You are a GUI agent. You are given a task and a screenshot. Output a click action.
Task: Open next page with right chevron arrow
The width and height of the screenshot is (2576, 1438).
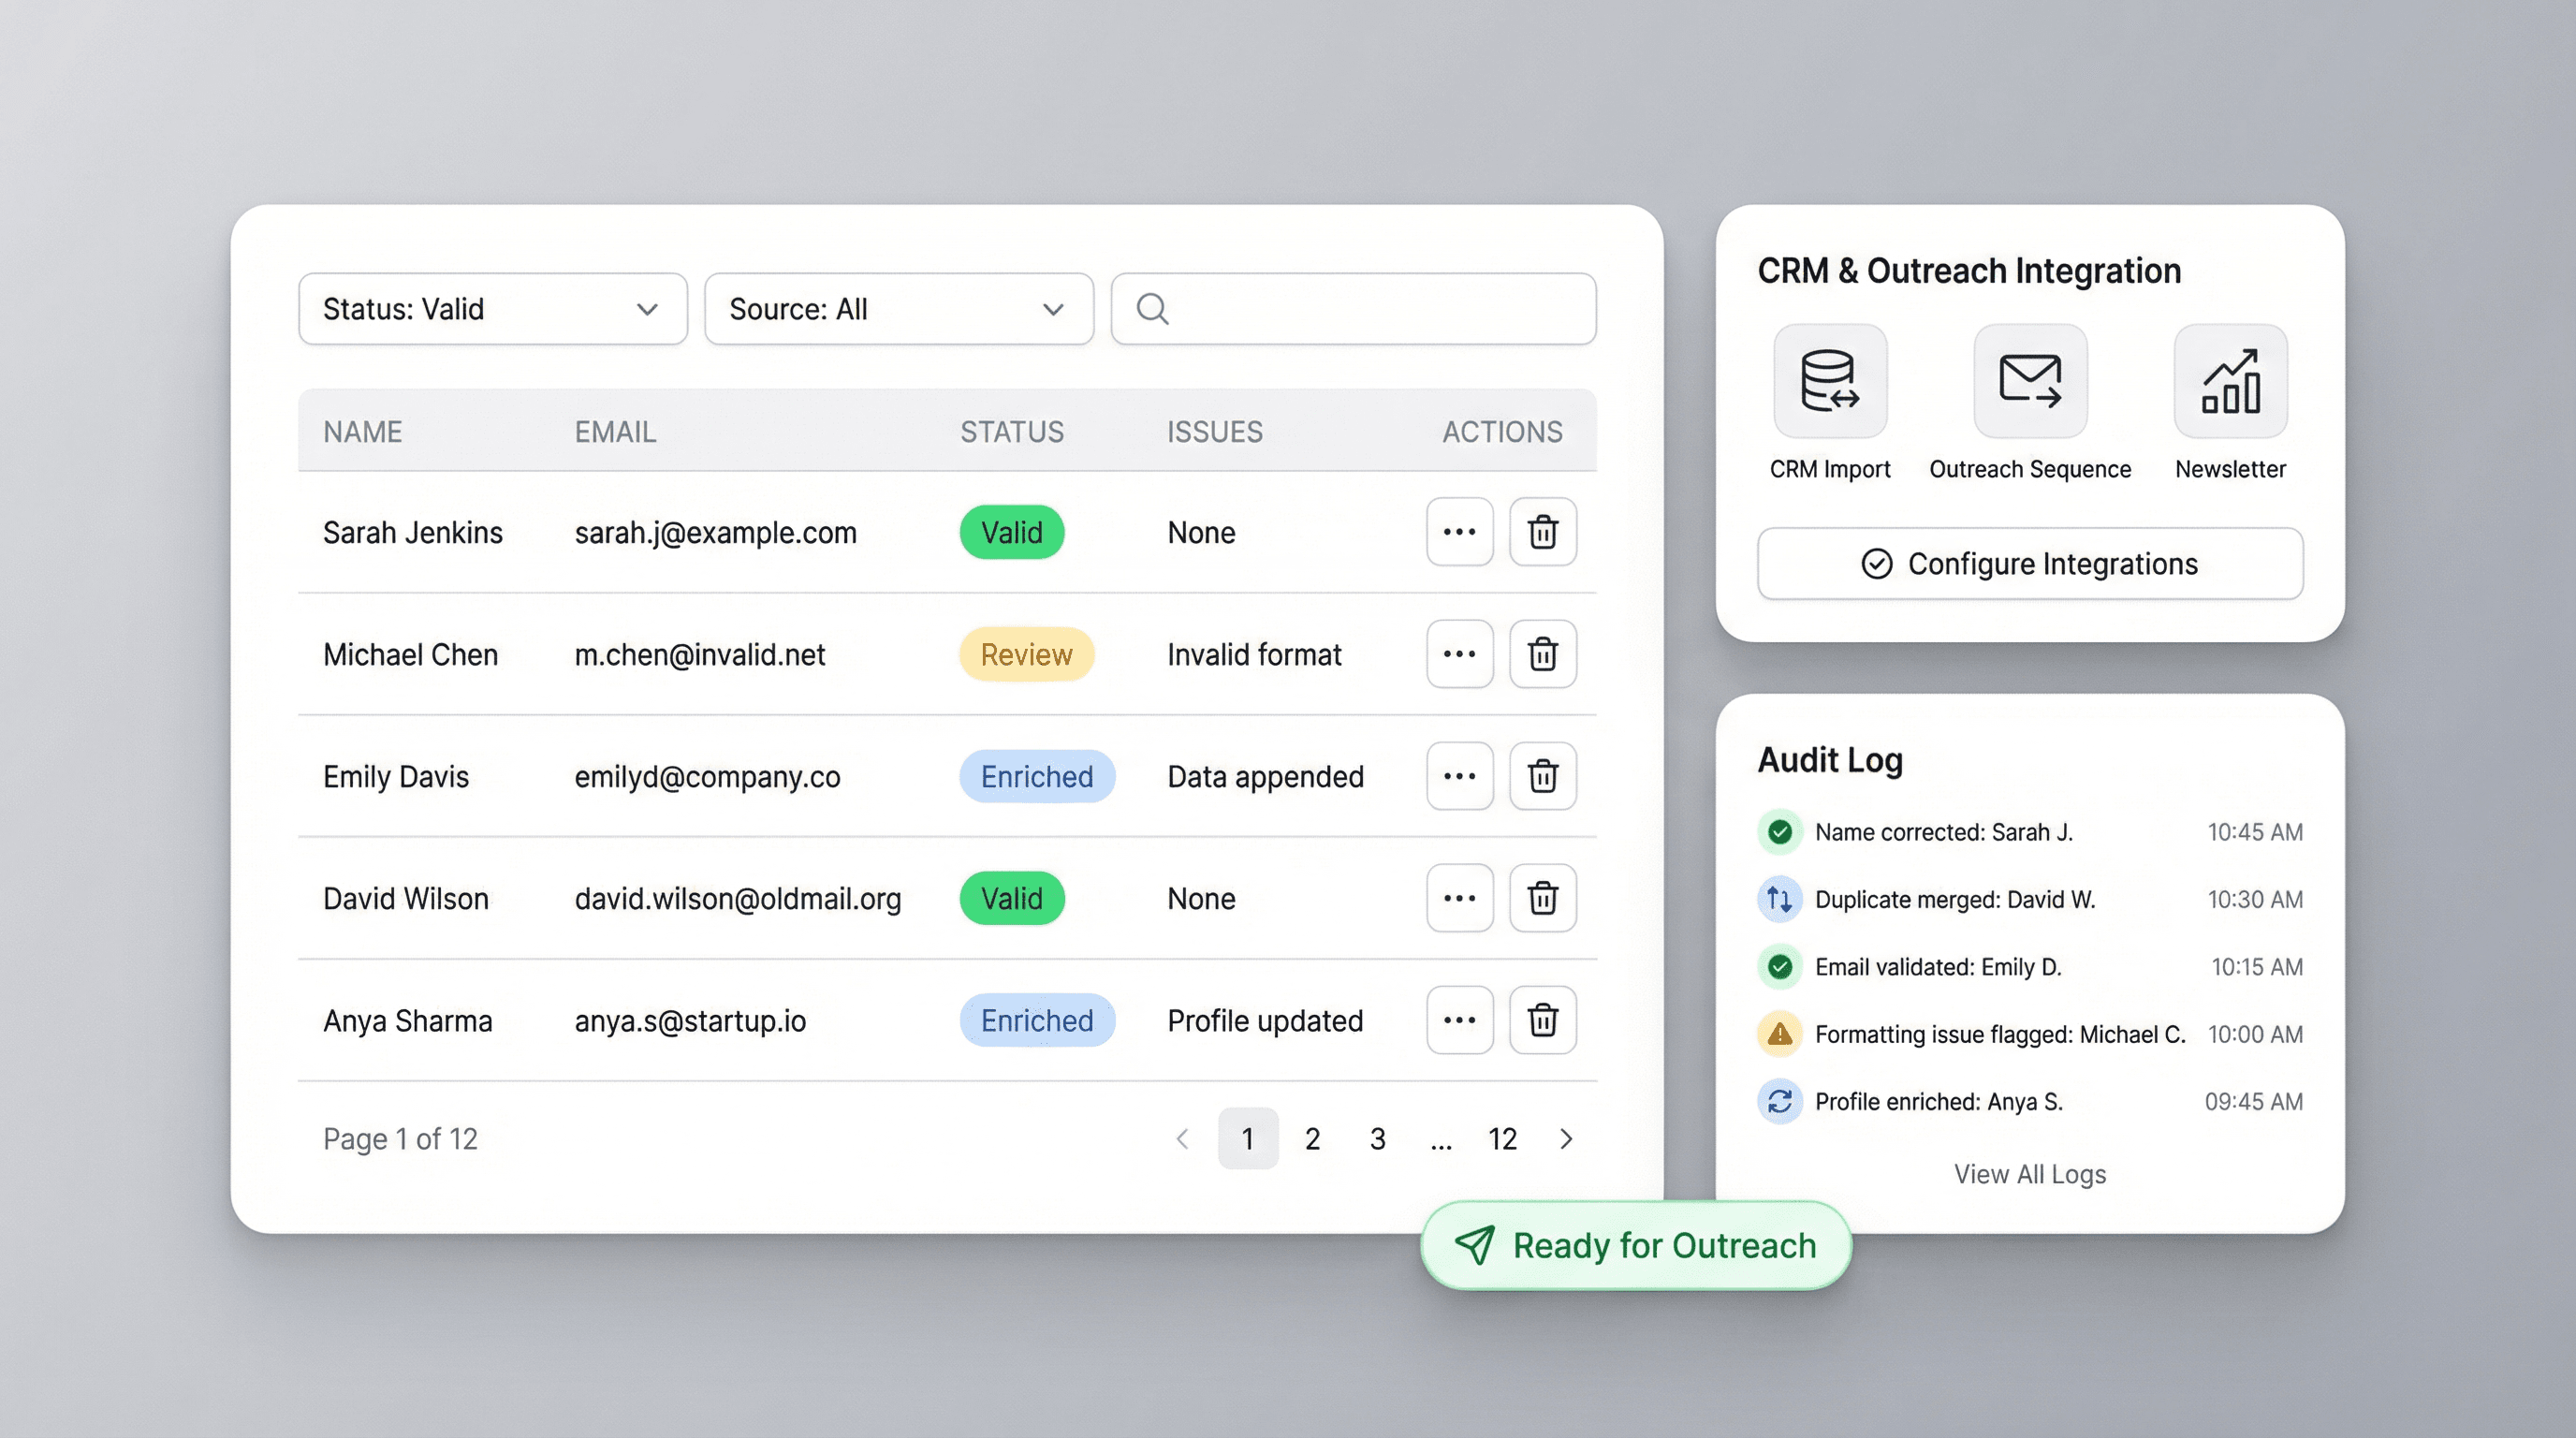point(1566,1138)
